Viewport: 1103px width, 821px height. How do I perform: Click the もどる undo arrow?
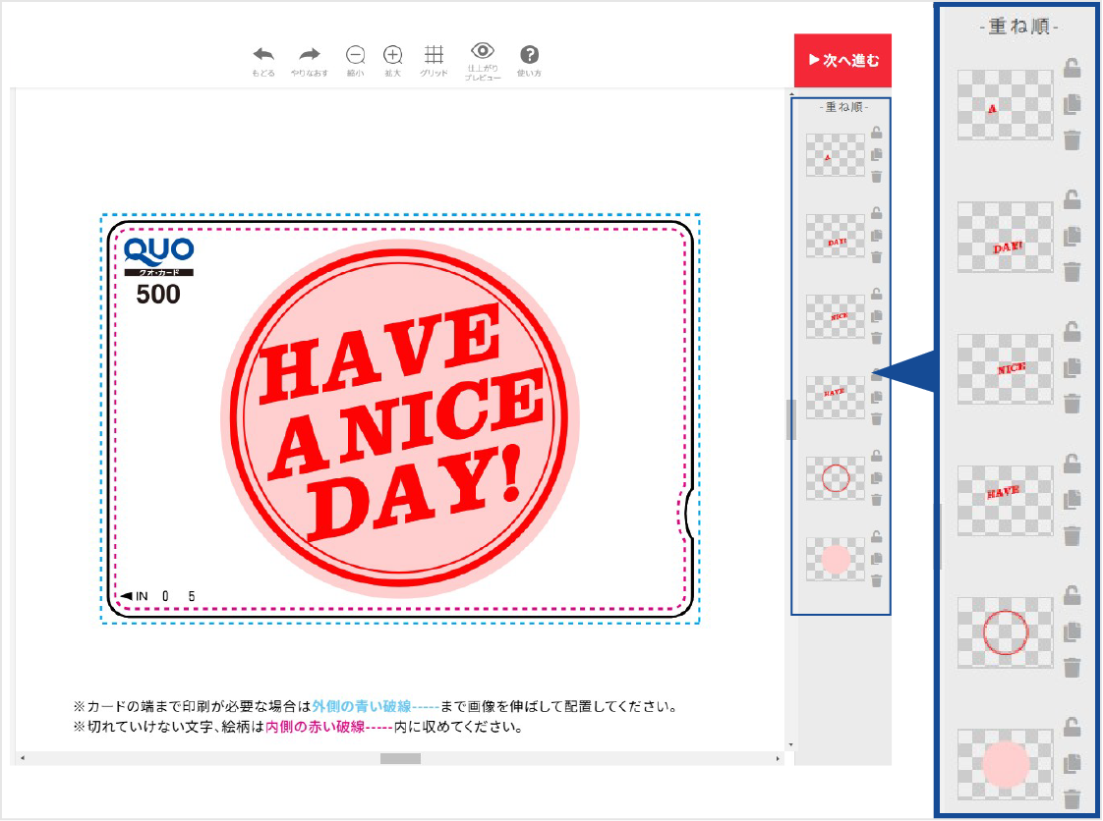pos(262,55)
